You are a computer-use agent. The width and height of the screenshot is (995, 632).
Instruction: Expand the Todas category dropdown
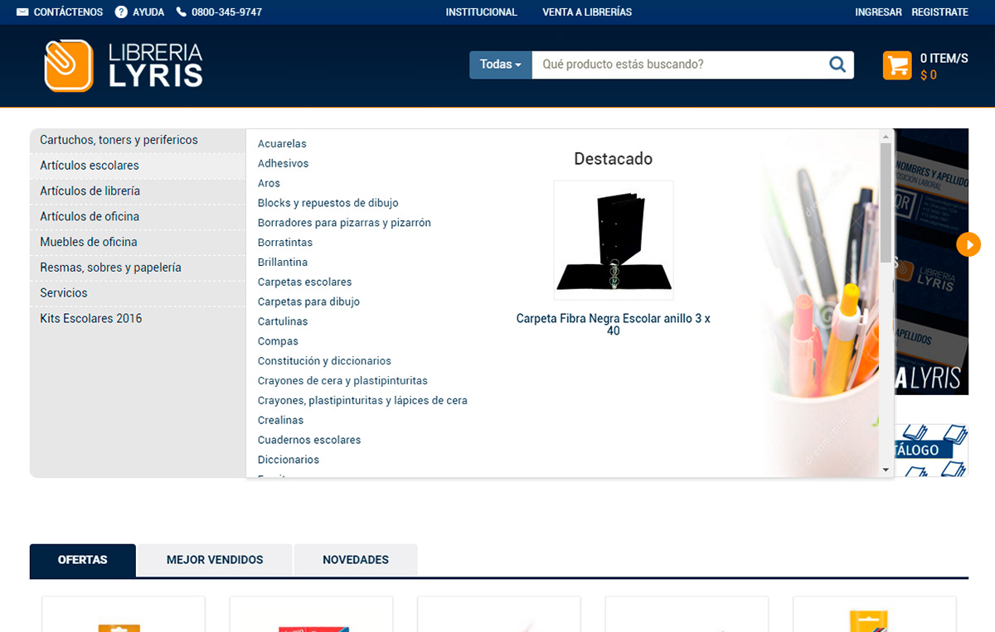click(501, 65)
